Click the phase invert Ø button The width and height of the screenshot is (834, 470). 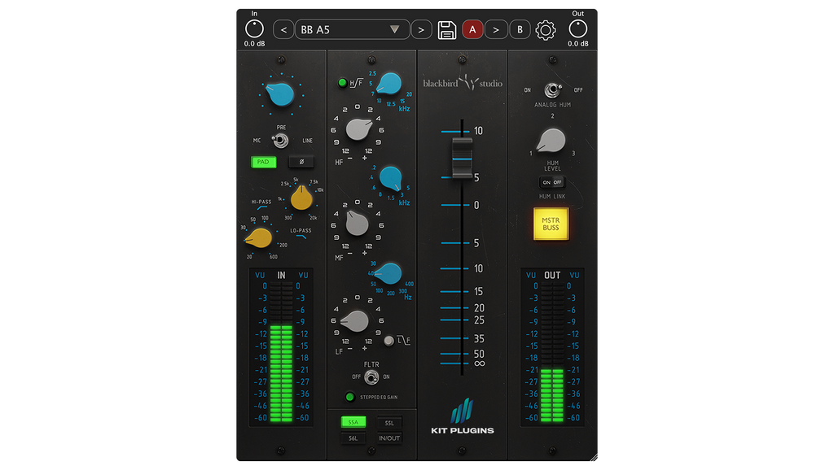pyautogui.click(x=301, y=162)
